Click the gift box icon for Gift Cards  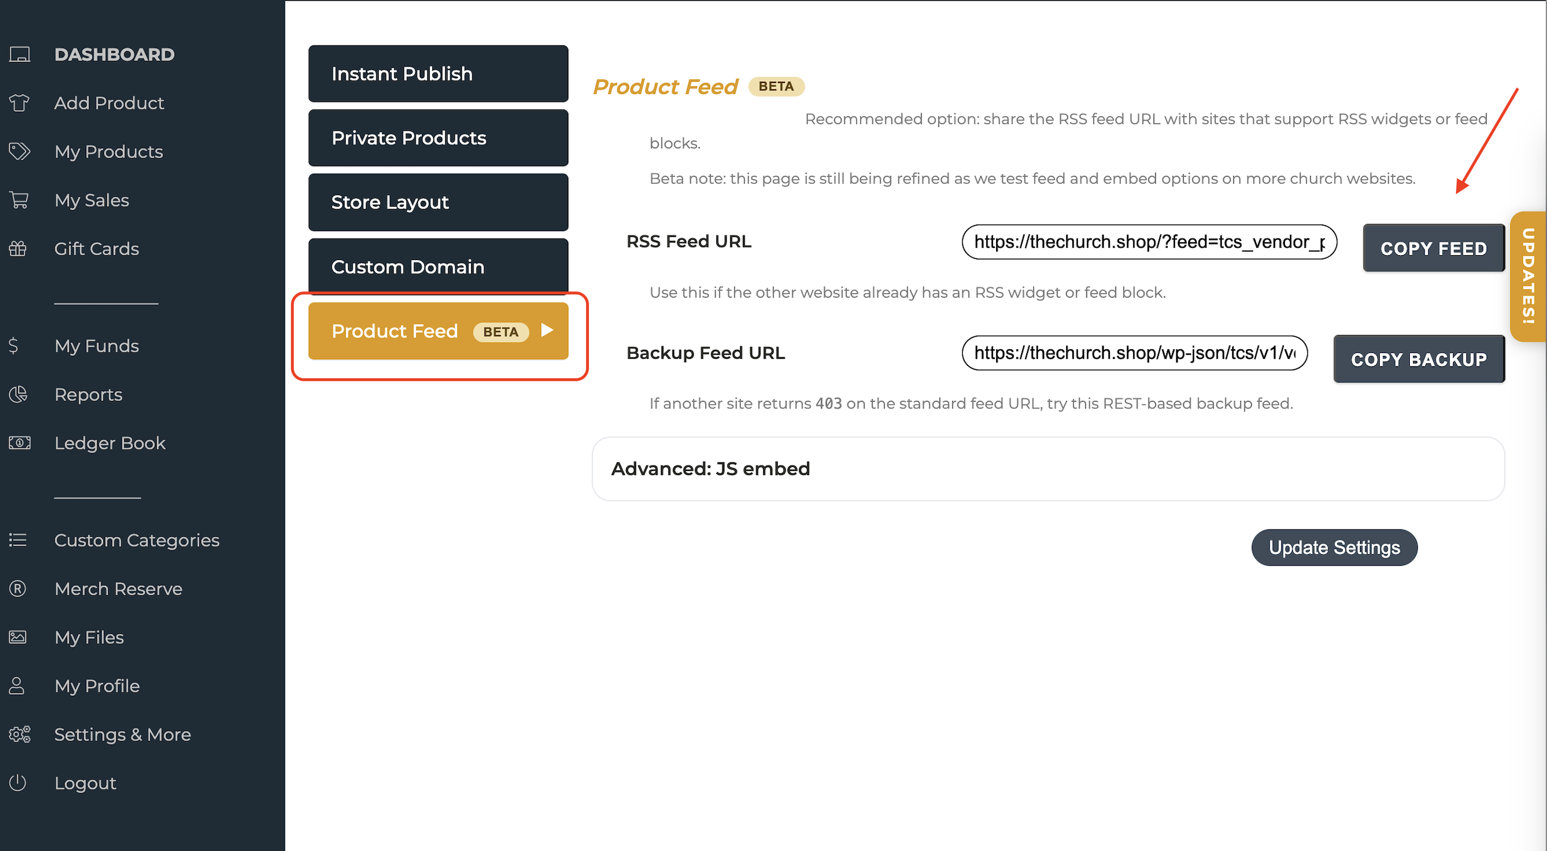coord(18,248)
